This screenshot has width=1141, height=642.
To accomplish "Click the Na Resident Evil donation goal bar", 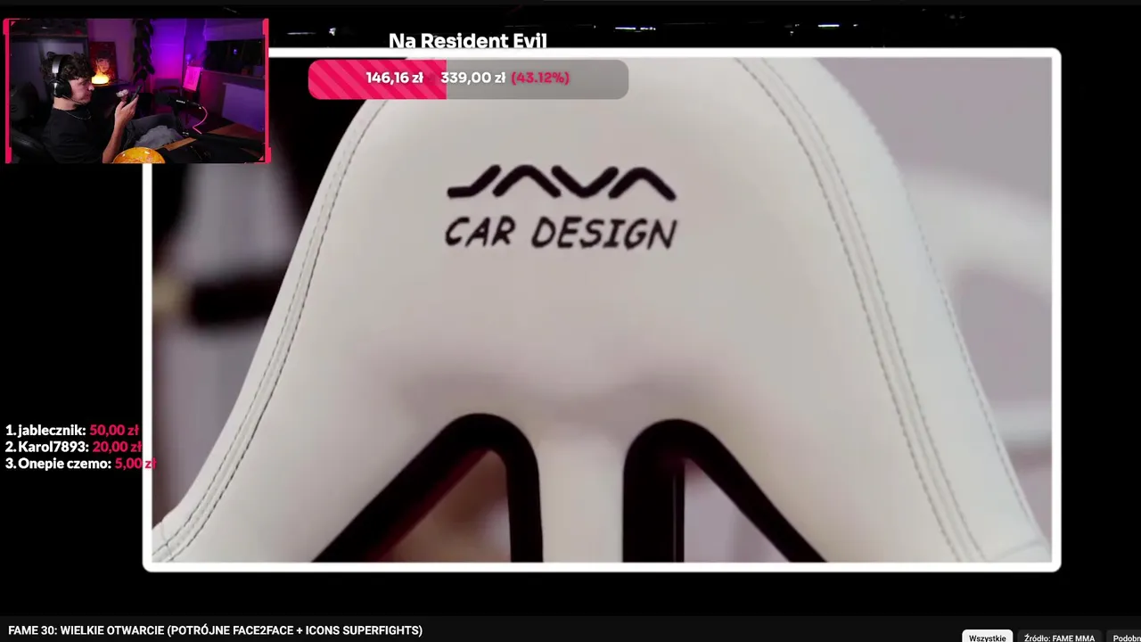I will point(468,78).
